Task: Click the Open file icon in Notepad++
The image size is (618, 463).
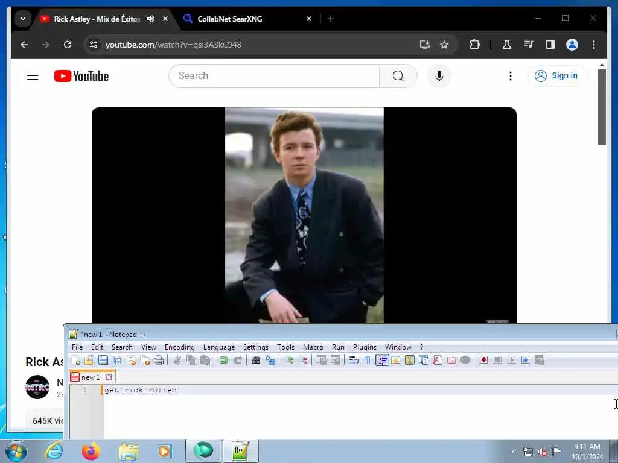Action: (89, 360)
